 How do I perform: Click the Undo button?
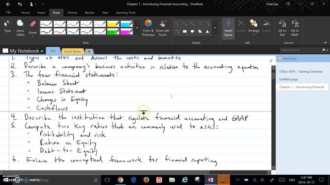click(x=20, y=4)
